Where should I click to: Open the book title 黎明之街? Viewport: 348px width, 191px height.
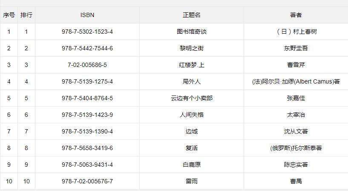[x=192, y=48]
